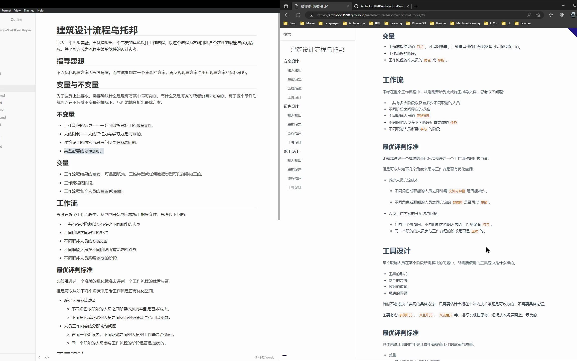Go to 工具设计 under 施工设计
This screenshot has height=361, width=577.
[295, 188]
